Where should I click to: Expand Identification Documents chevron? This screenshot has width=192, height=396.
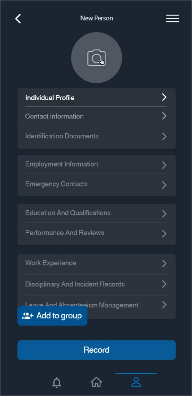point(164,136)
